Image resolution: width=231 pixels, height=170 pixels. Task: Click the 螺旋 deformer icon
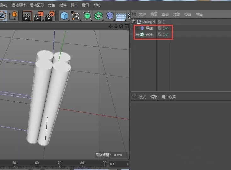click(142, 28)
